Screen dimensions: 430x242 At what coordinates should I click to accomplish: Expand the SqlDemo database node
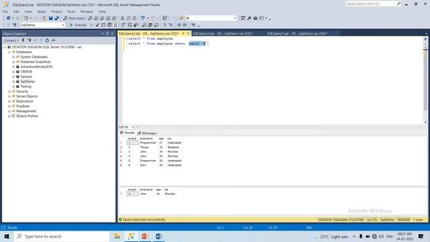(13, 81)
